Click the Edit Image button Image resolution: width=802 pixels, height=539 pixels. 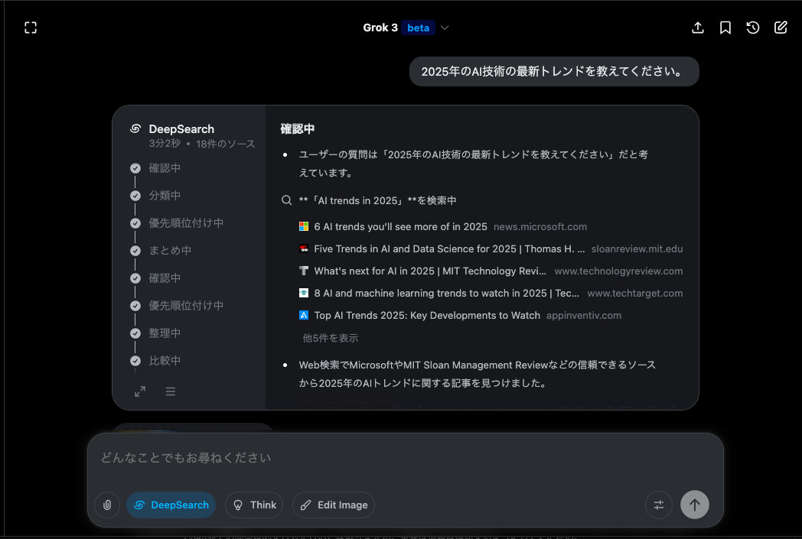[x=334, y=505]
